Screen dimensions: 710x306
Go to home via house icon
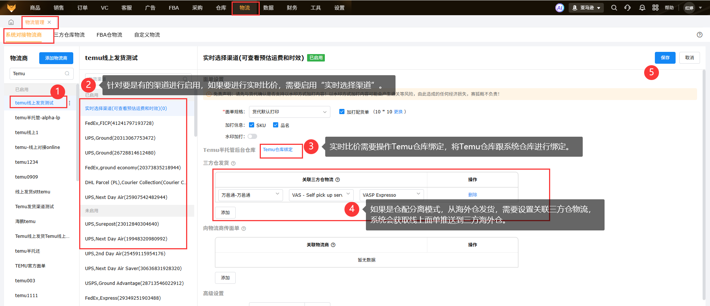point(11,22)
